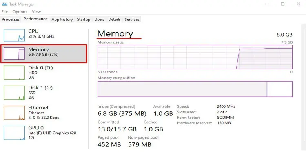306x153 pixels.
Task: Select the Disk 1 (C:) graph thumbnail
Action: [14, 93]
